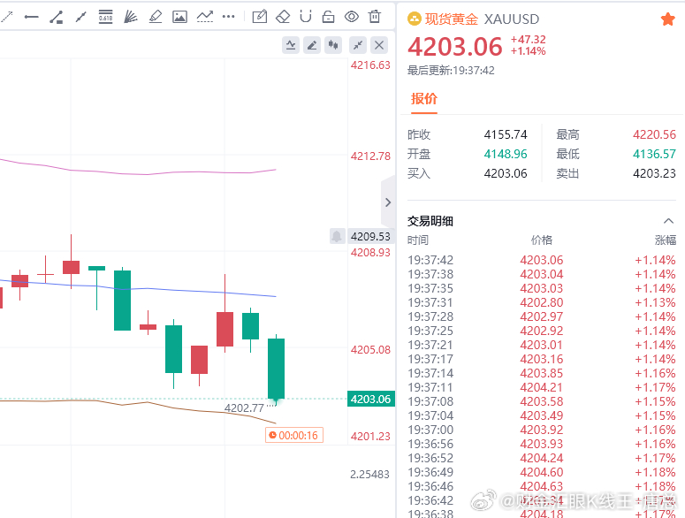
Task: Close the chart panel with X
Action: coord(379,45)
